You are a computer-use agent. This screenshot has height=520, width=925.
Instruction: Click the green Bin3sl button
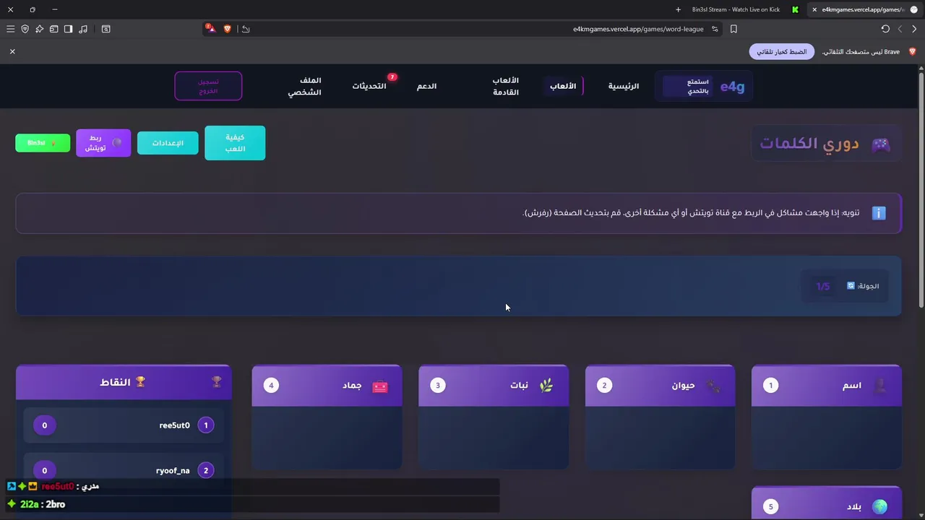tap(43, 143)
